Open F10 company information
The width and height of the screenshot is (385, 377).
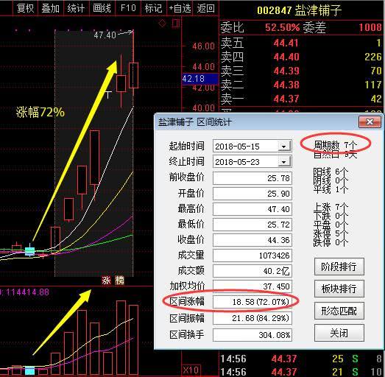click(x=128, y=8)
